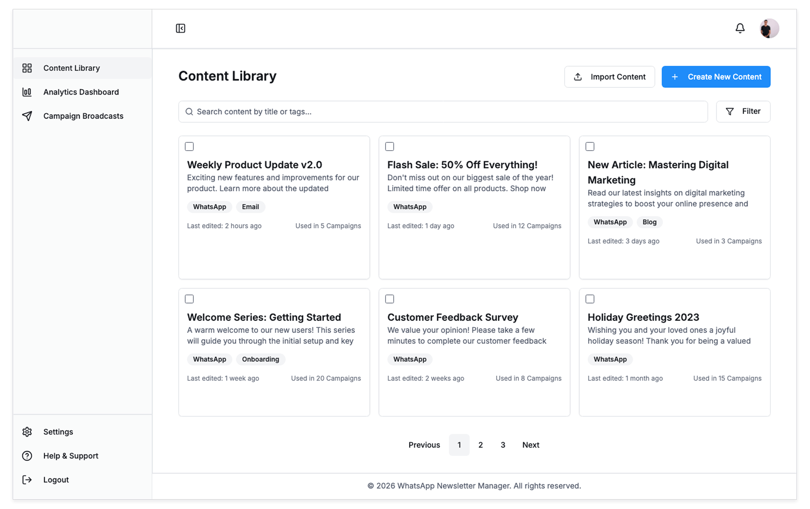Click the Import Content button

609,77
